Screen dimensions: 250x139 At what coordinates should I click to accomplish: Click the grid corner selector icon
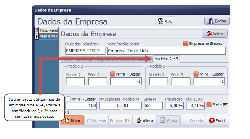click(x=37, y=30)
